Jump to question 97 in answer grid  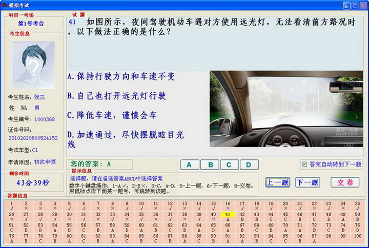pos(314,238)
